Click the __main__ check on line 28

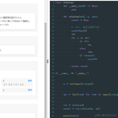(x=72, y=73)
